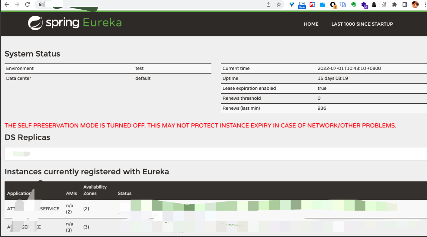
Task: Click the Renews threshold value 0
Action: [319, 98]
